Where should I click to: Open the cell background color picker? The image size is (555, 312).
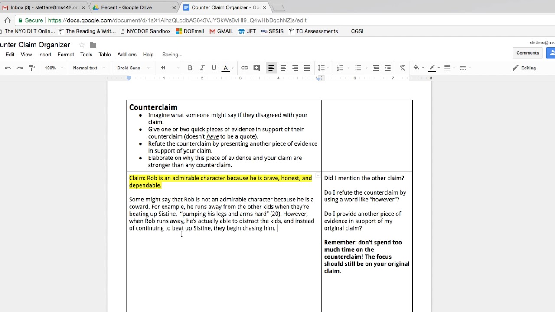(x=418, y=68)
